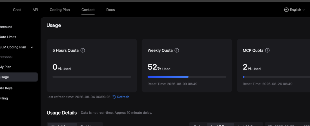Click "Reset Time: 2026-08-09 08:49" text
This screenshot has height=126, width=310.
(x=172, y=84)
